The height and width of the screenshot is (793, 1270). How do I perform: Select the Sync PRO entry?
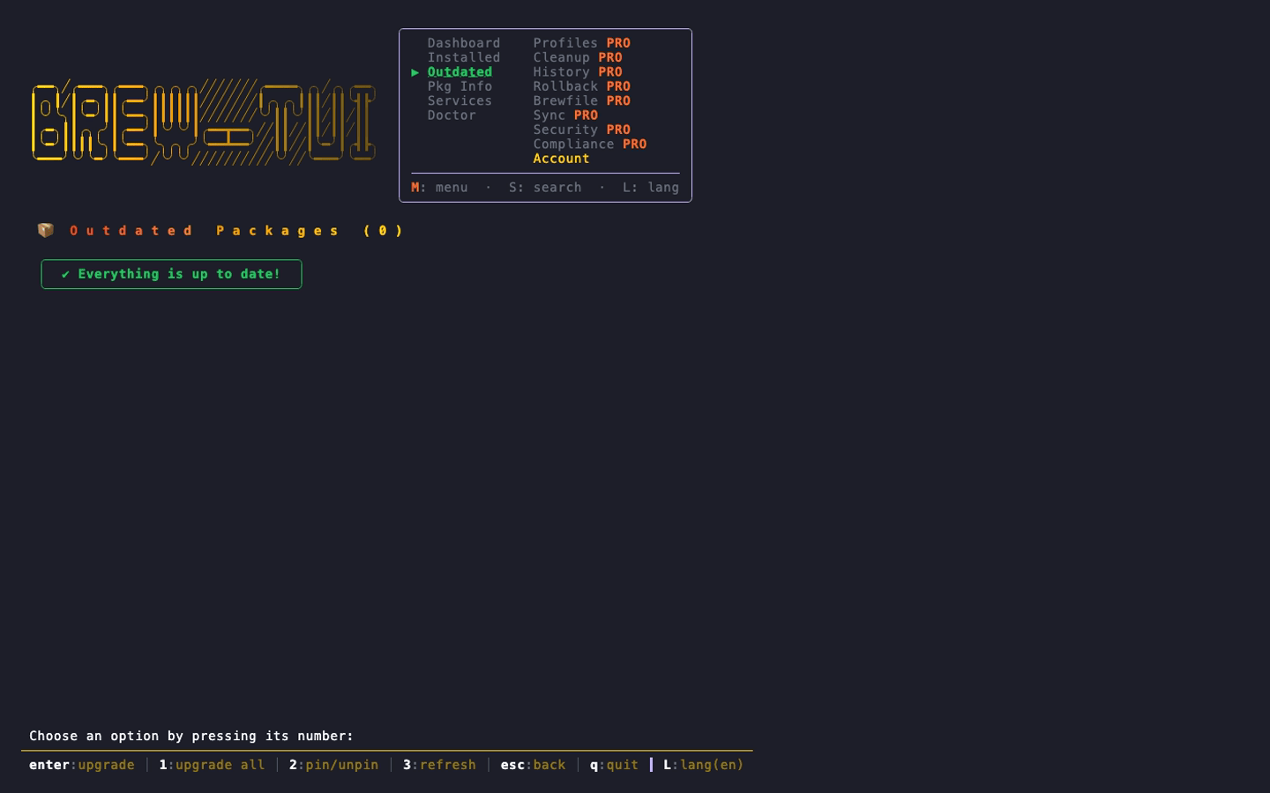(x=565, y=115)
